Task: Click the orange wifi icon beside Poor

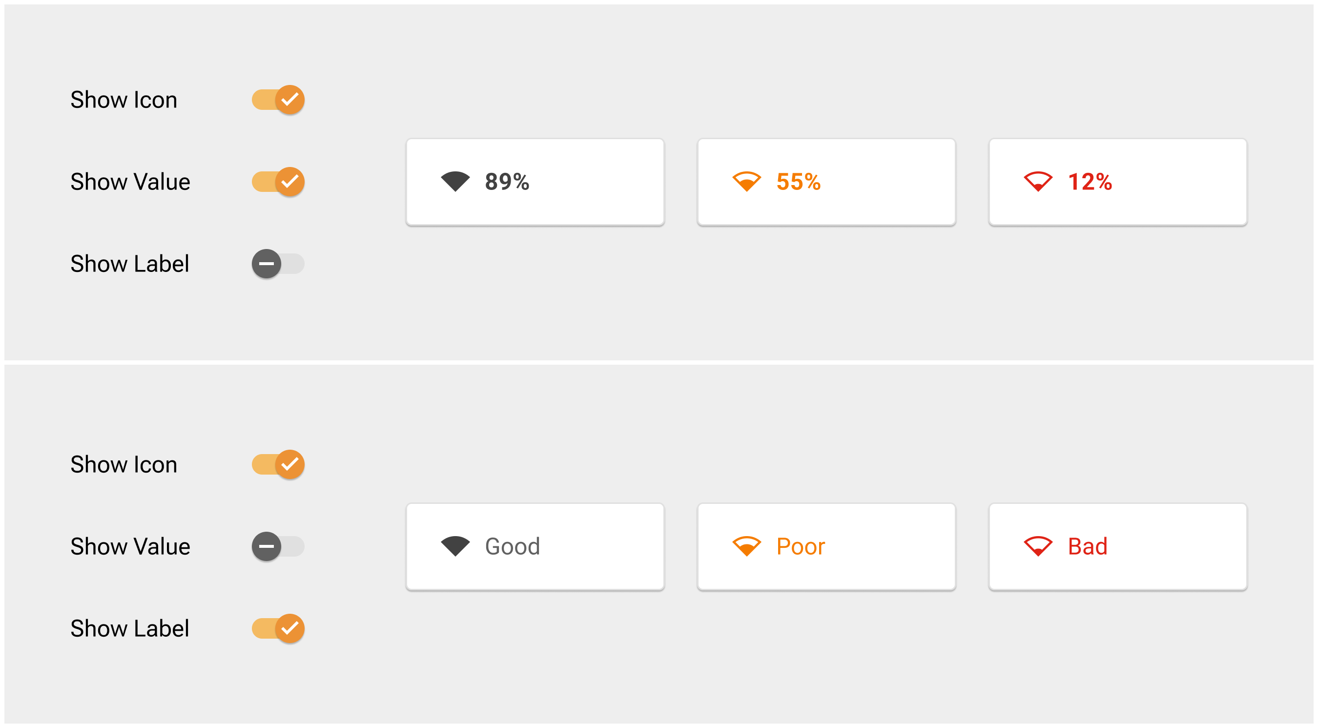Action: pyautogui.click(x=746, y=546)
